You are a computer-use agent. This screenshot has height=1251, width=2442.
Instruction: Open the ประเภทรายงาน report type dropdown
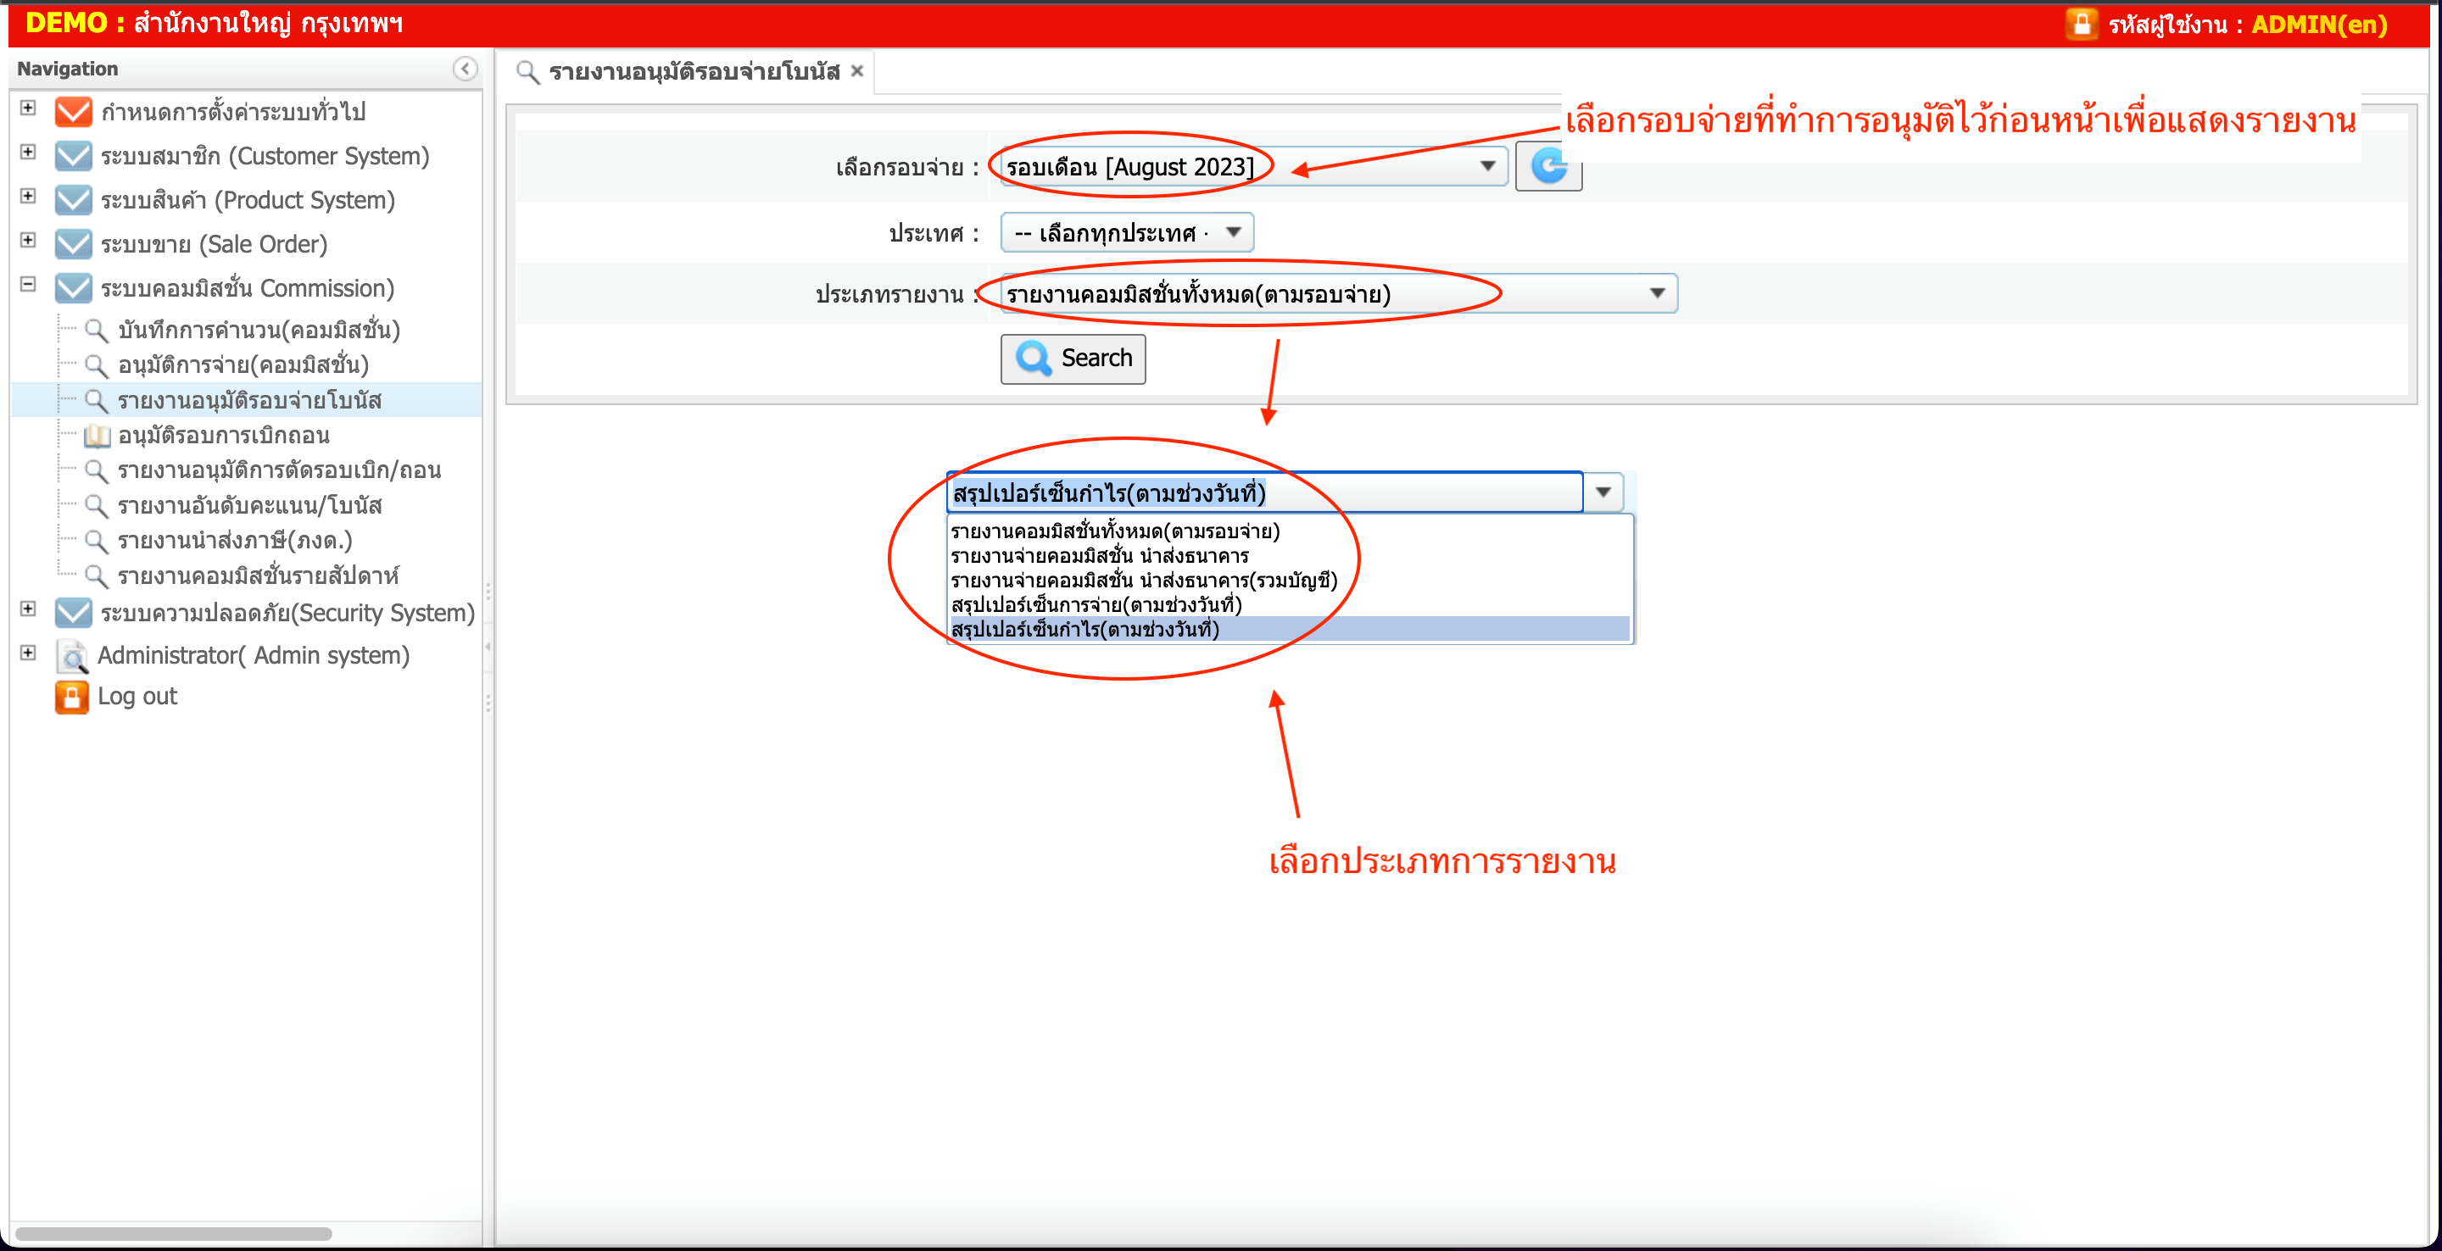[x=1656, y=294]
